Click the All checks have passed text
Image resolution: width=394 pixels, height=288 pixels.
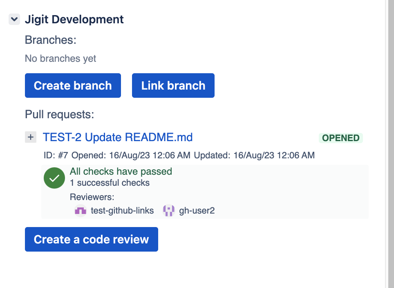coord(121,171)
